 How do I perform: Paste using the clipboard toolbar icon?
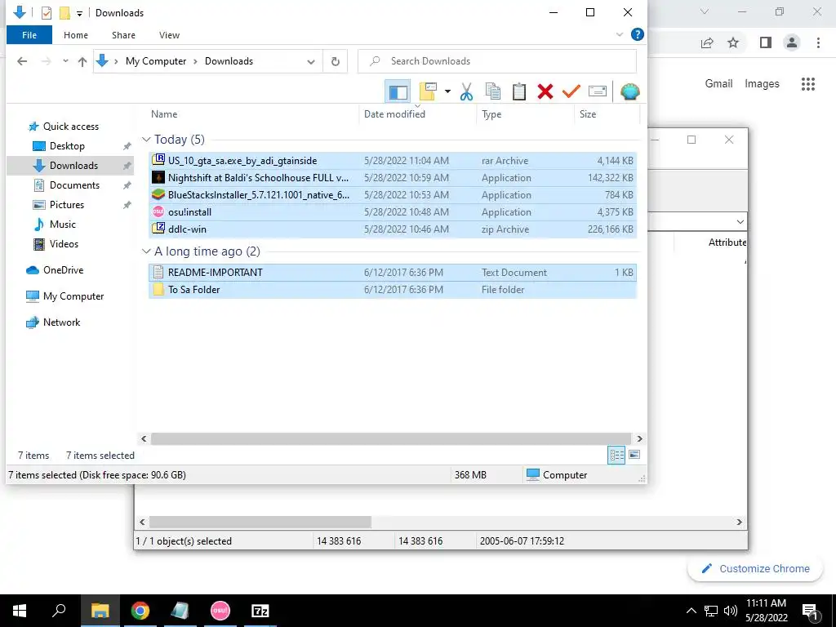coord(518,91)
